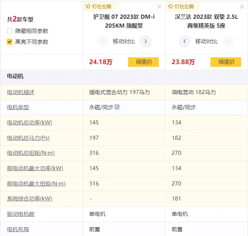Pin 汉兰达 column via its pin icon
The height and width of the screenshot is (236, 248).
[x=170, y=6]
